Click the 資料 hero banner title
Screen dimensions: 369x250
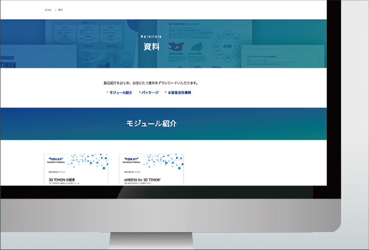(152, 47)
